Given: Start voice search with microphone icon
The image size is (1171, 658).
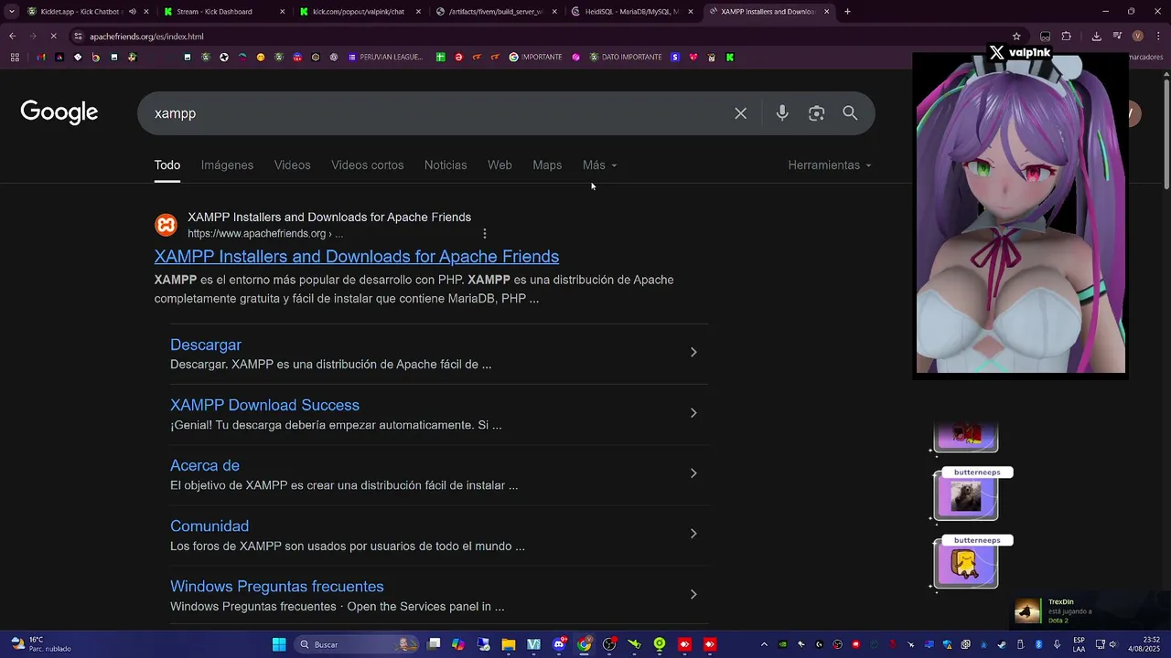Looking at the screenshot, I should [x=782, y=113].
